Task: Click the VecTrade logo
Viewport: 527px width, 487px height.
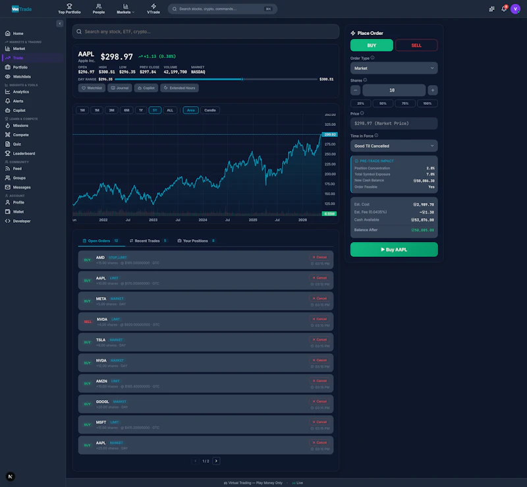Action: click(x=22, y=9)
